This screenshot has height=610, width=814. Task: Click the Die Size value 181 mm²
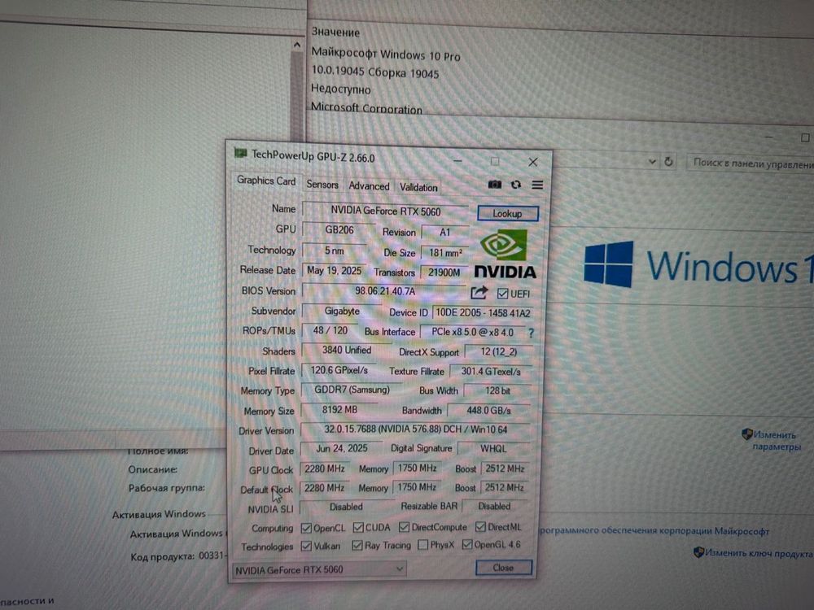(445, 253)
